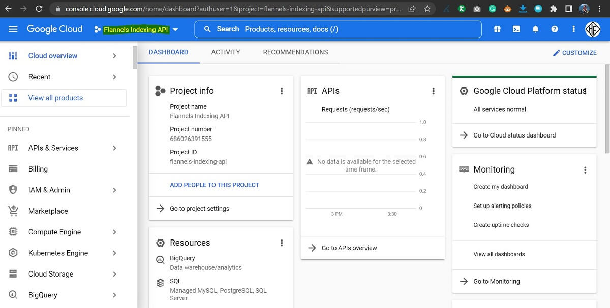This screenshot has height=308, width=610.
Task: Reload the browser page
Action: click(x=39, y=9)
